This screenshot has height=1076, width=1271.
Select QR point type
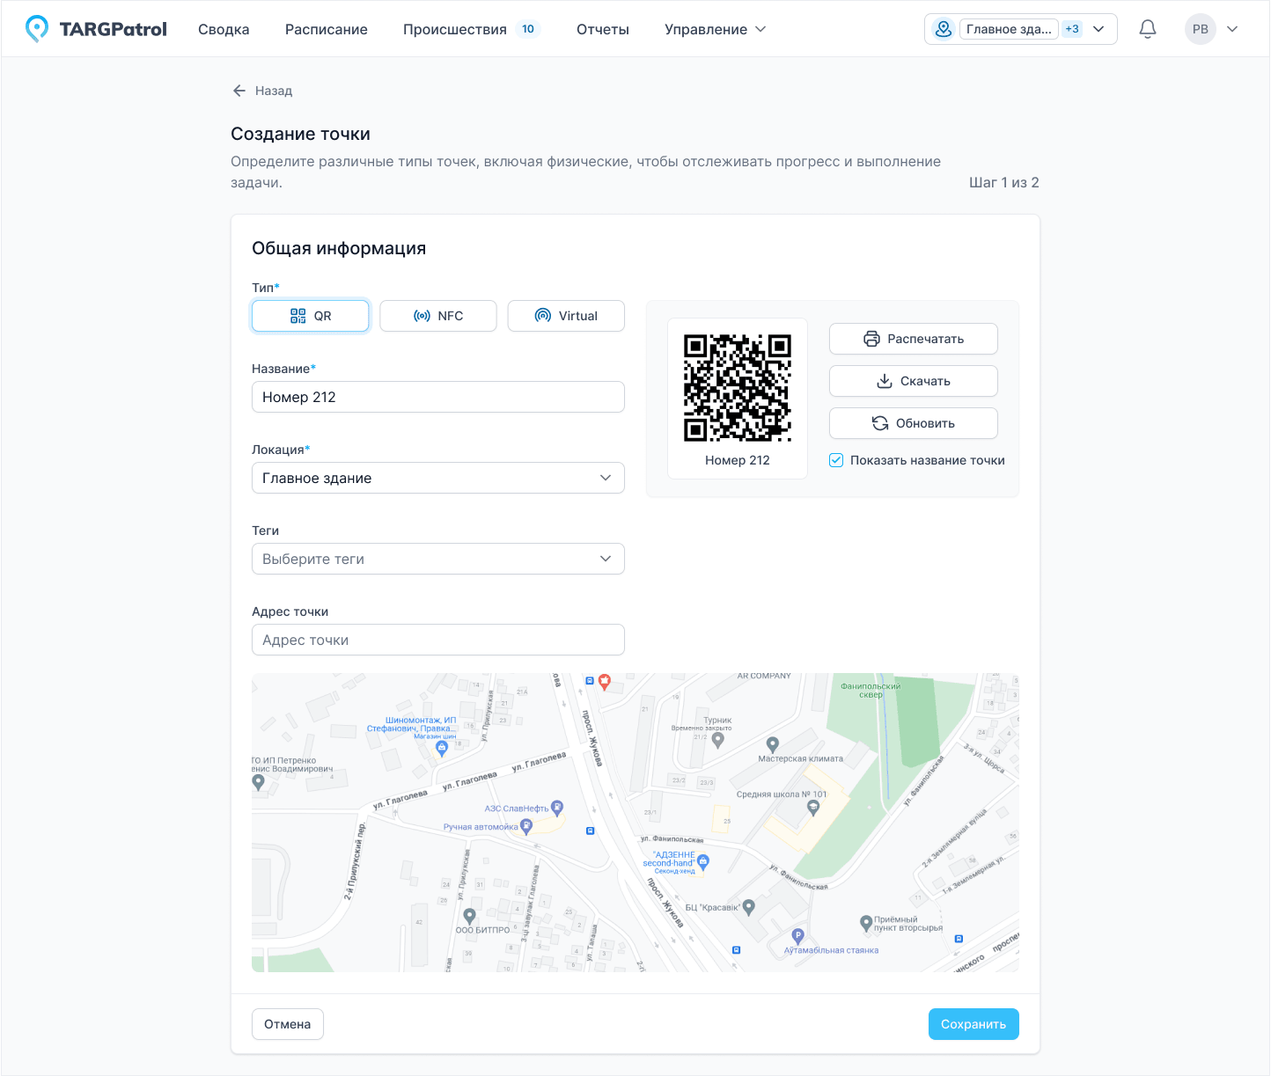[310, 316]
